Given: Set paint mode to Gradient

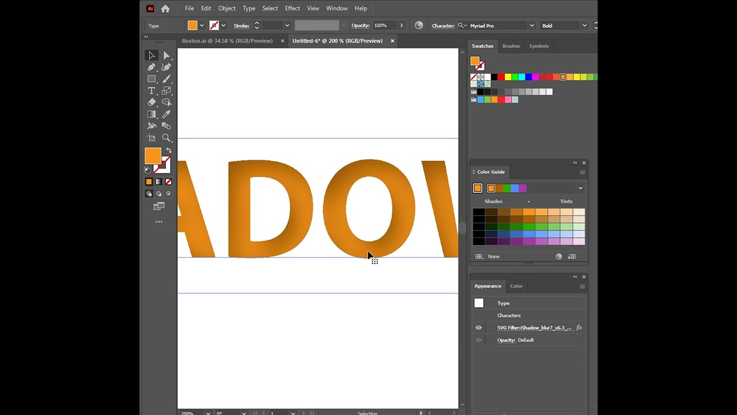Looking at the screenshot, I should (158, 182).
